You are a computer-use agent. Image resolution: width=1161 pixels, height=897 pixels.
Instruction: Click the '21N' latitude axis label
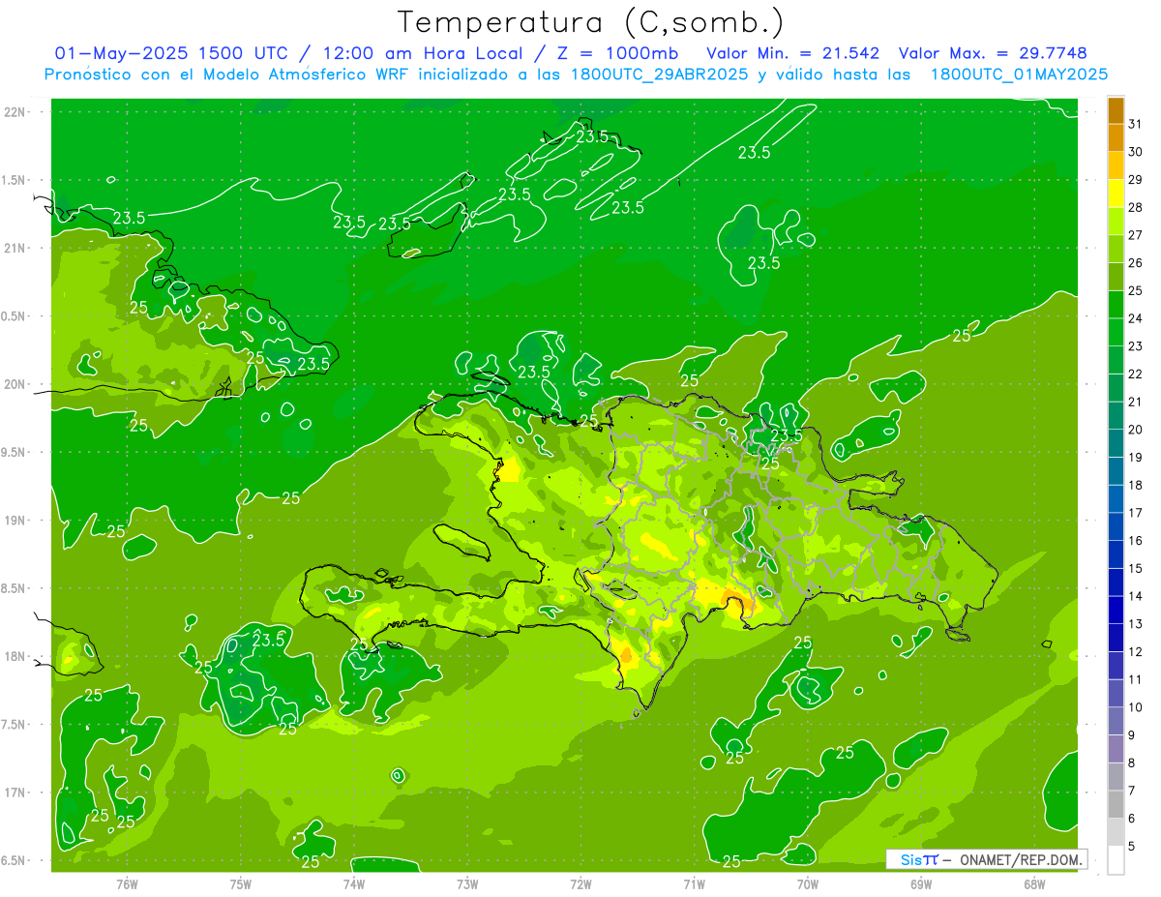click(x=15, y=248)
